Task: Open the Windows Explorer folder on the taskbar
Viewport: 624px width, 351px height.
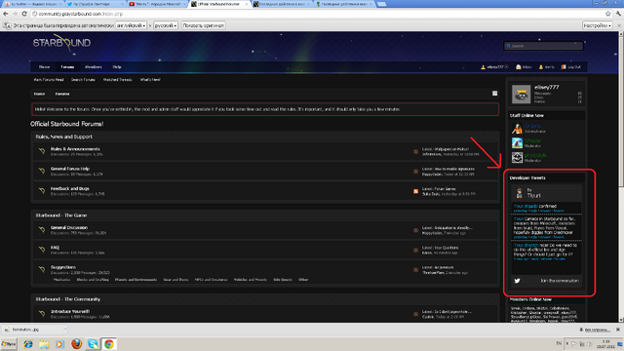Action: click(x=44, y=344)
